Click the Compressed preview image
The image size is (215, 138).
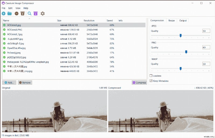click(x=161, y=111)
